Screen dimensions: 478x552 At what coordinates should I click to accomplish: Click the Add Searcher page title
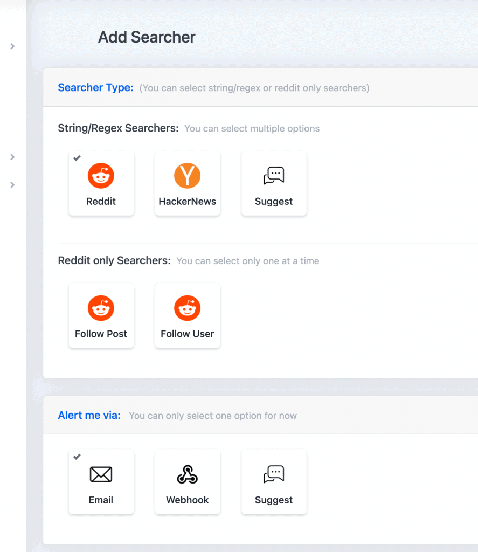147,37
